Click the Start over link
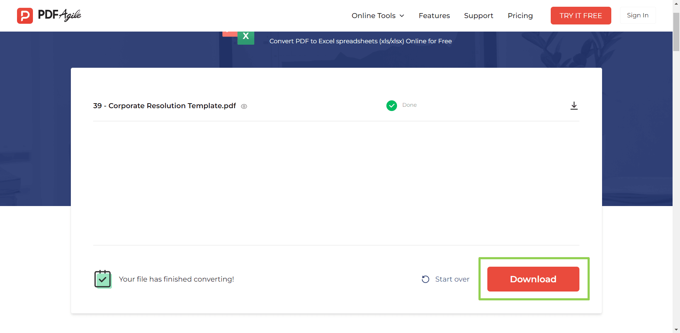This screenshot has width=680, height=333. tap(452, 279)
